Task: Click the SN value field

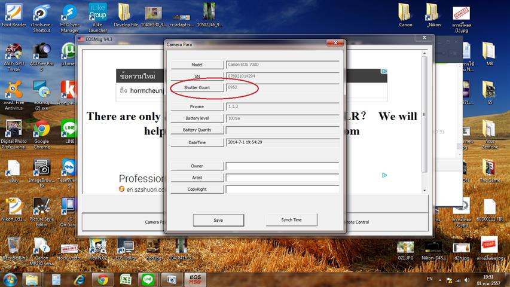Action: pyautogui.click(x=282, y=76)
